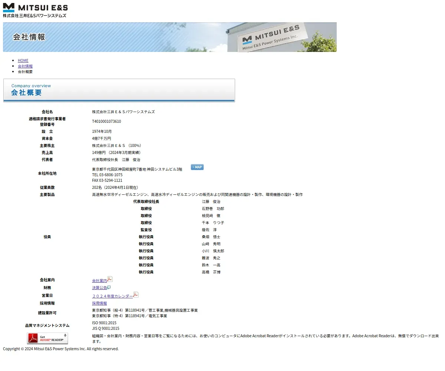The height and width of the screenshot is (371, 445).
Task: Open the MAP button next to address
Action: [197, 167]
